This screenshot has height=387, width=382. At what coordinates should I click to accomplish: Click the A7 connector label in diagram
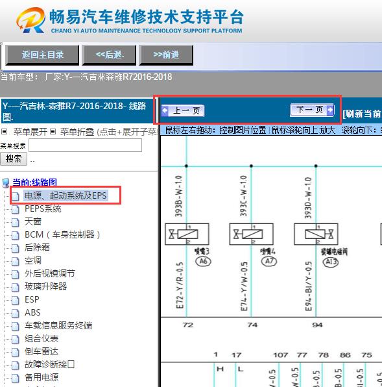click(x=269, y=262)
